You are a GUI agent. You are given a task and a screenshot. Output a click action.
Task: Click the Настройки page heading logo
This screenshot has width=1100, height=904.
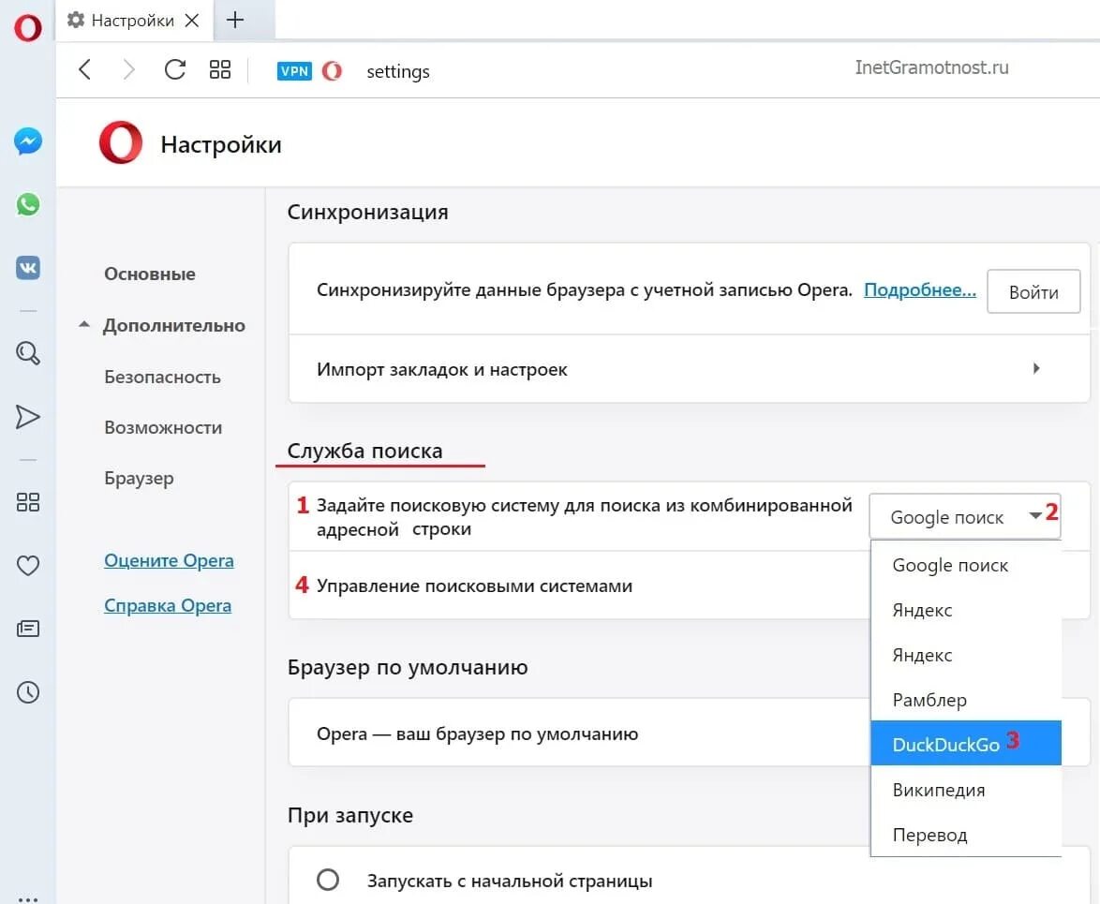(120, 142)
